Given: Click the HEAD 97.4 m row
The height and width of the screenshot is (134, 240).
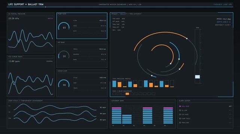Looking at the screenshot, I should click(89, 26).
